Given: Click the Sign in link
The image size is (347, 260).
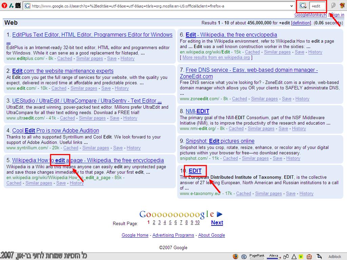Looking at the screenshot, I should 337,15.
